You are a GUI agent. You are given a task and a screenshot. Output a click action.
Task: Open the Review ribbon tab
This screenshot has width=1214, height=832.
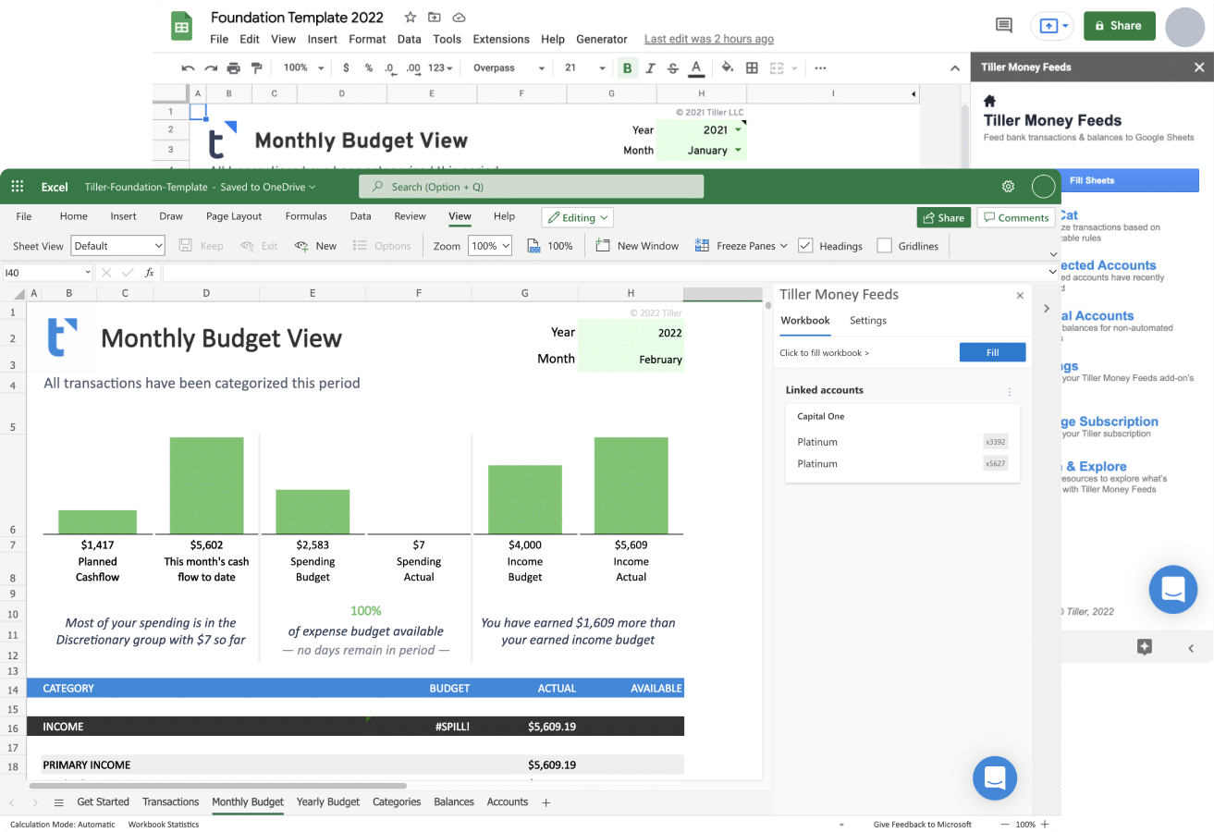[410, 216]
